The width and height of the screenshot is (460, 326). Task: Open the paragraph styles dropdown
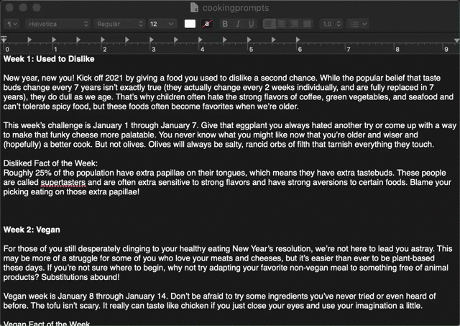click(11, 24)
